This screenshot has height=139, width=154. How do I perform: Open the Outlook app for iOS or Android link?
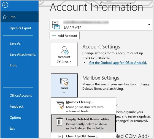pyautogui.click(x=118, y=63)
